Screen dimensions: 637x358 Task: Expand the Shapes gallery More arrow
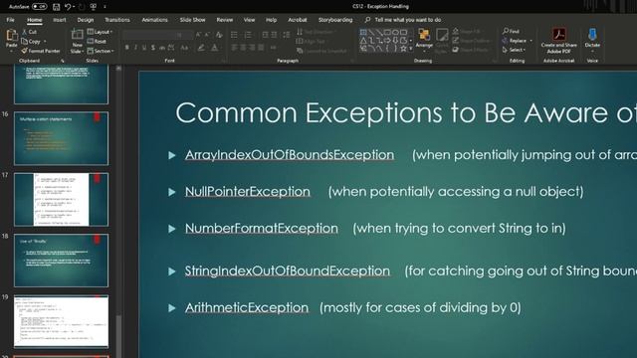[411, 49]
